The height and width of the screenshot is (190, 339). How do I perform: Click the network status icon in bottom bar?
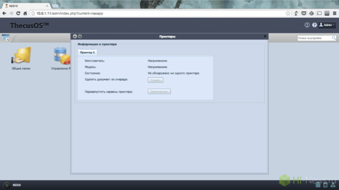click(x=333, y=185)
